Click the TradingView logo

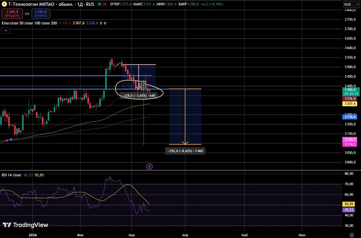pos(25,225)
